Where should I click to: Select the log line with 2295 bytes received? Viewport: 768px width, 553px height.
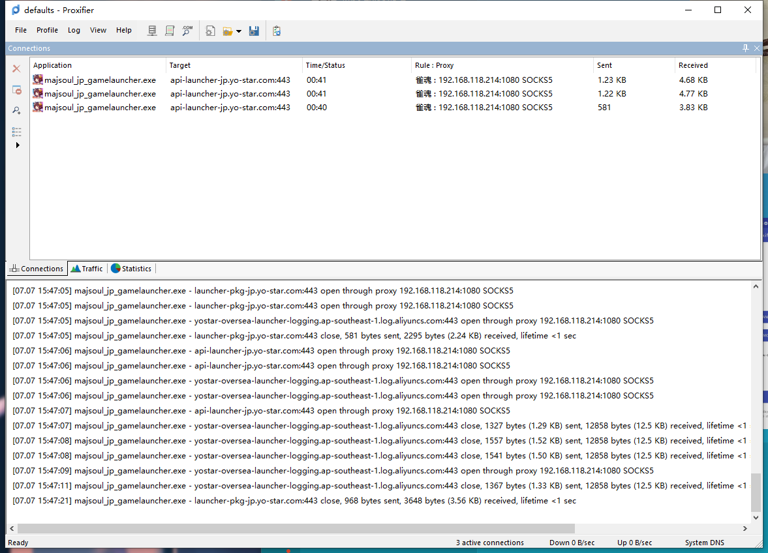coord(294,336)
